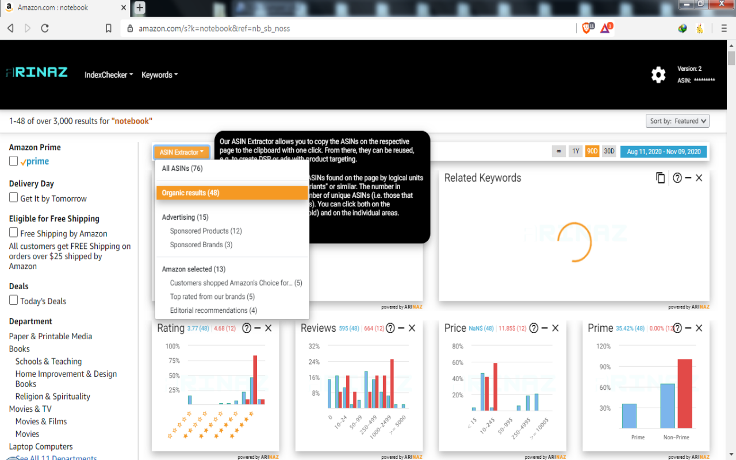The image size is (736, 460).
Task: Minimize the Rating widget
Action: pyautogui.click(x=258, y=328)
